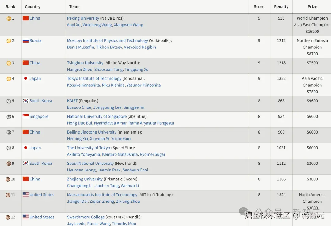Click the Russia flag icon
The width and height of the screenshot is (331, 226).
pyautogui.click(x=25, y=40)
